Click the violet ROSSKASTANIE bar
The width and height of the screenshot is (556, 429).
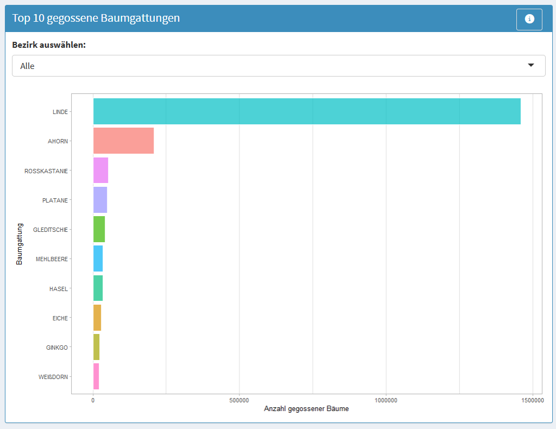tap(100, 170)
